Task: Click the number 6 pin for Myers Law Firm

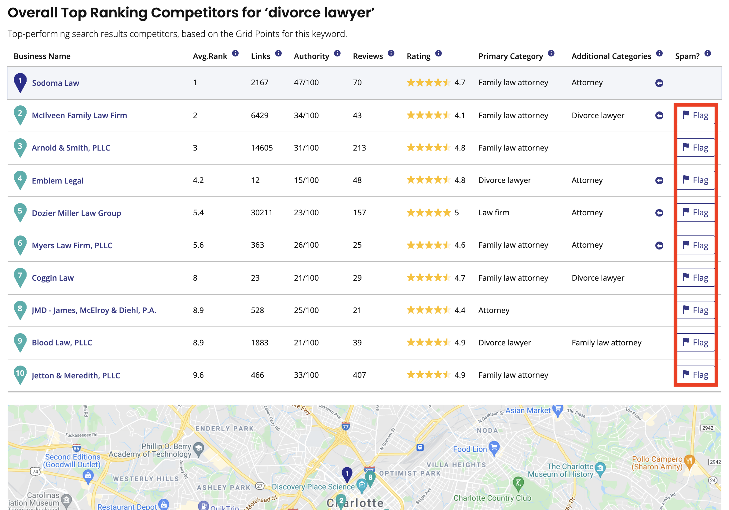Action: [20, 245]
